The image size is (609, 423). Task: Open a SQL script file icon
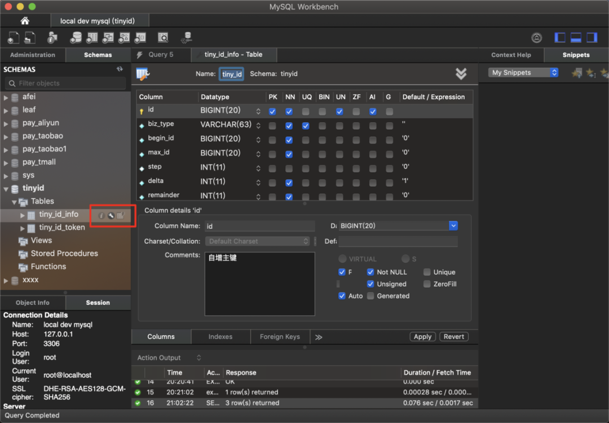pyautogui.click(x=30, y=38)
